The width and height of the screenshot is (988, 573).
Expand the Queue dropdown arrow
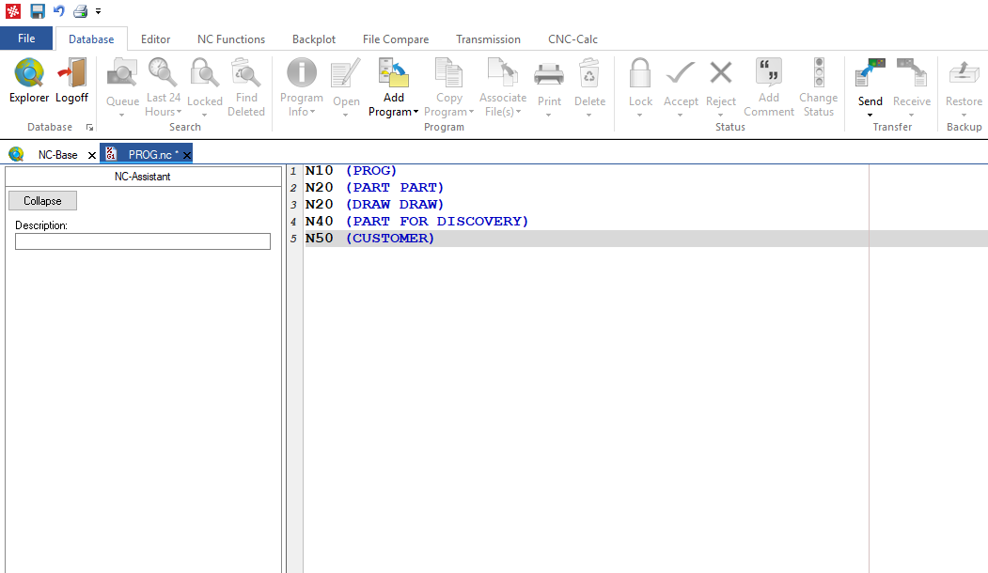122,116
